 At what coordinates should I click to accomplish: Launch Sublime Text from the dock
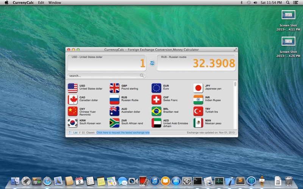[x=241, y=181]
